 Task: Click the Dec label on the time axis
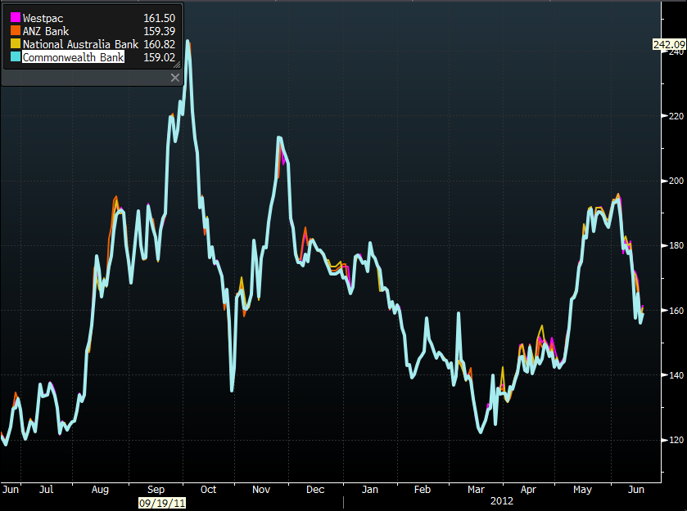(x=314, y=489)
